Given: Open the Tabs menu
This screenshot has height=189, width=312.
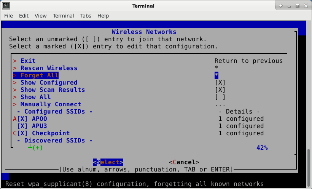Looking at the screenshot, I should click(x=86, y=16).
